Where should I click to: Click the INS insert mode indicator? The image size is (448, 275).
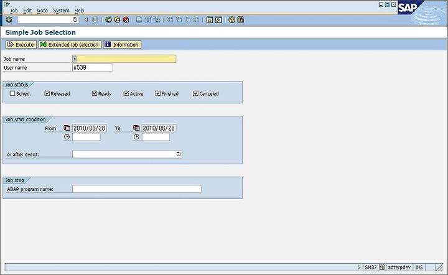point(419,268)
